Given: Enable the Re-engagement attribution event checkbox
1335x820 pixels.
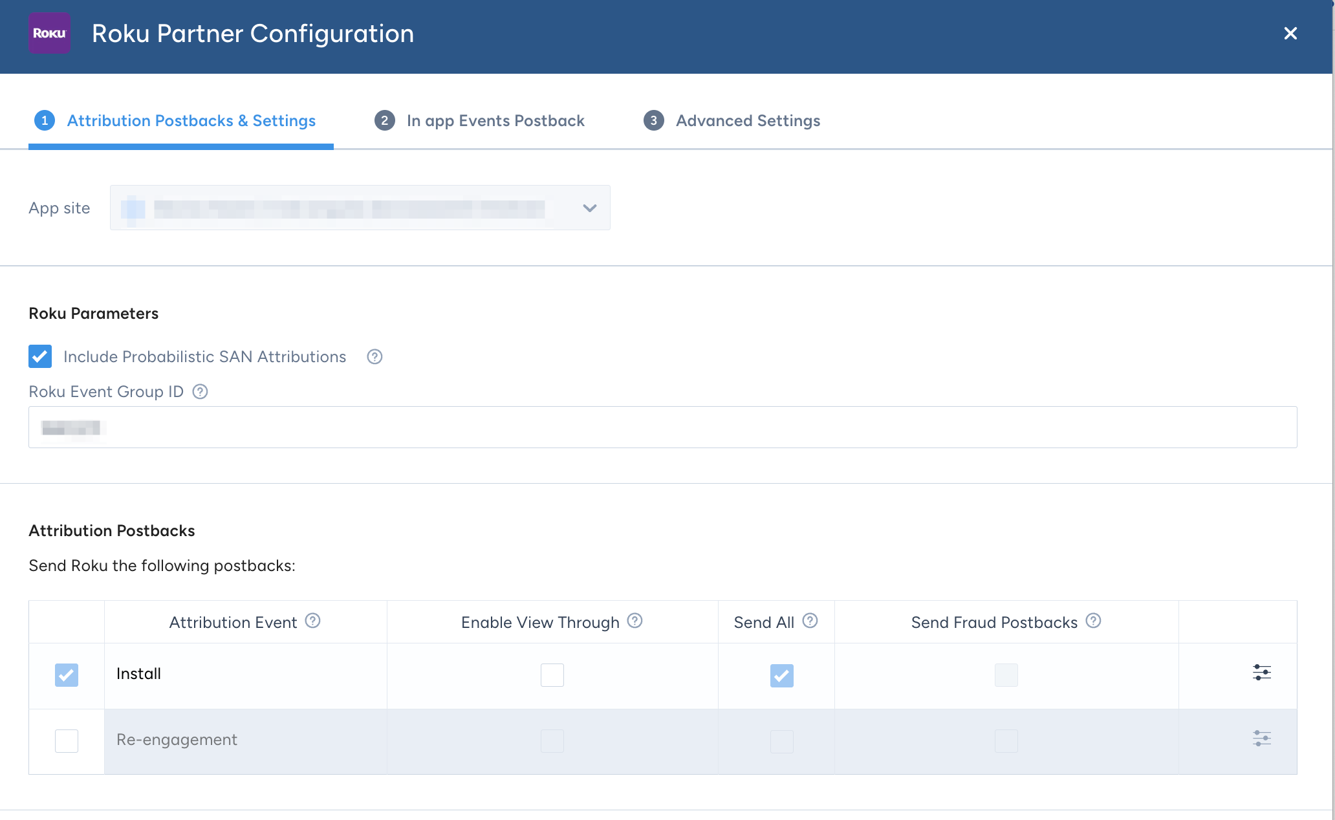Looking at the screenshot, I should click(67, 741).
